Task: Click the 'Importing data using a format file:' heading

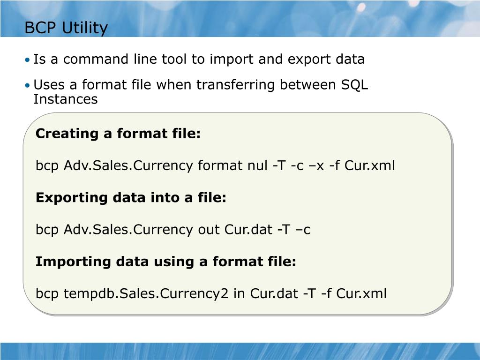Action: point(166,262)
